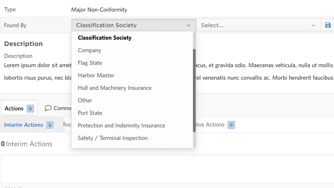Open the Interim Actions sub-tab
This screenshot has height=188, width=334.
pyautogui.click(x=24, y=125)
